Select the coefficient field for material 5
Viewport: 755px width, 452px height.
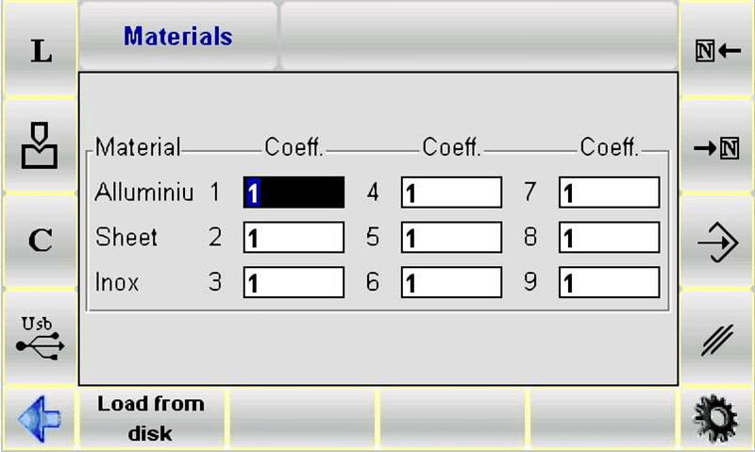click(x=451, y=238)
